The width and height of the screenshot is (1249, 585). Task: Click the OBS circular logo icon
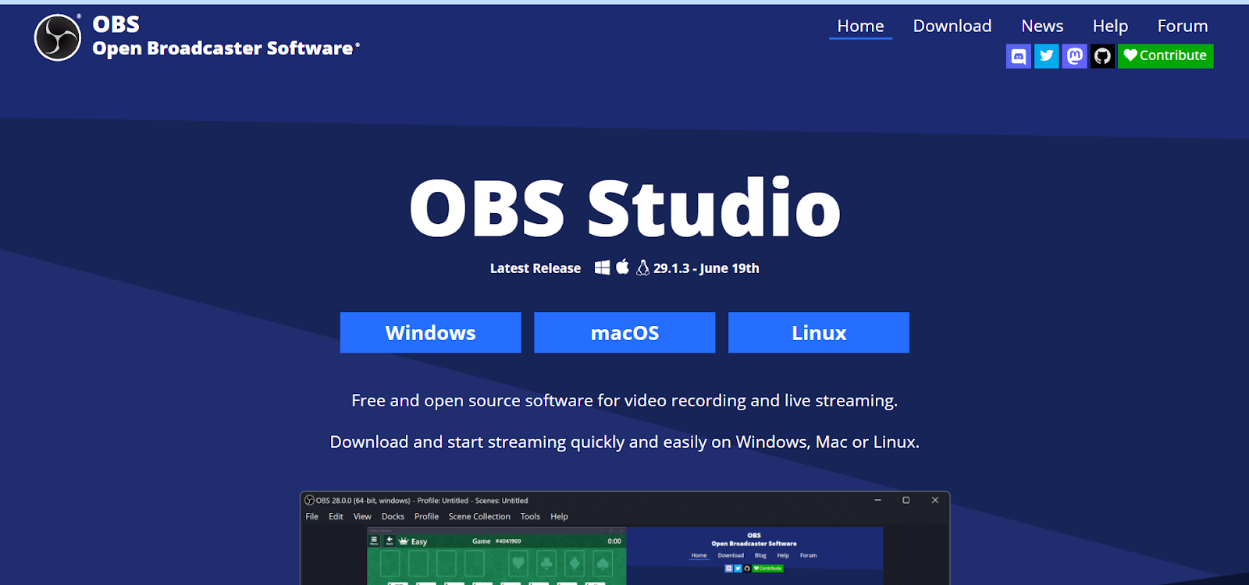click(58, 37)
